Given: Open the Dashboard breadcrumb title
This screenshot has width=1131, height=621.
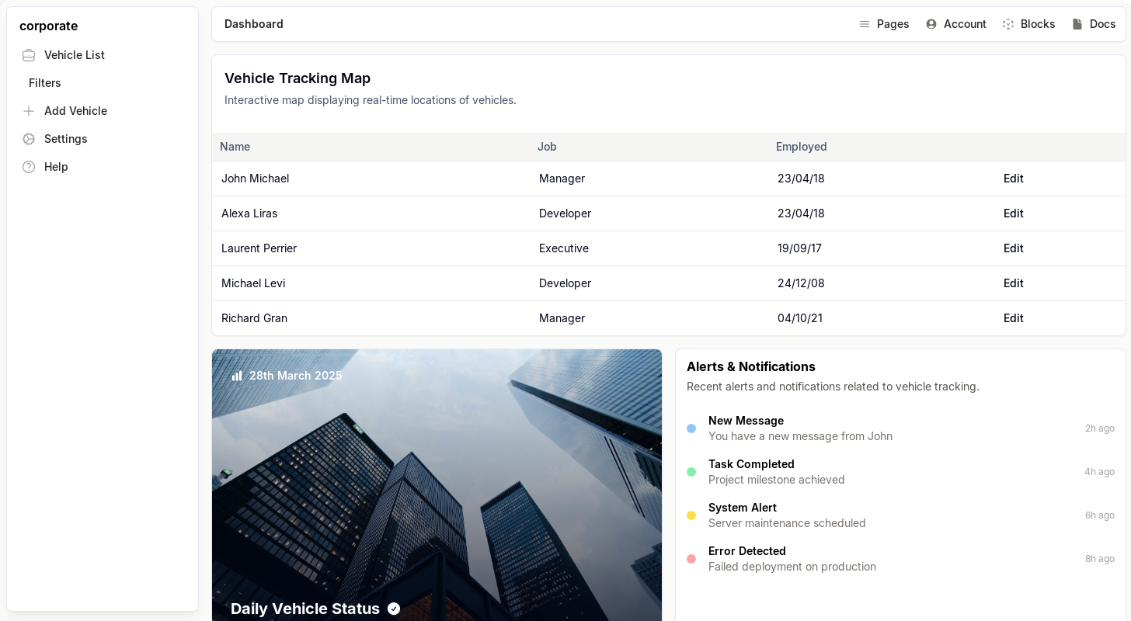Looking at the screenshot, I should point(254,24).
